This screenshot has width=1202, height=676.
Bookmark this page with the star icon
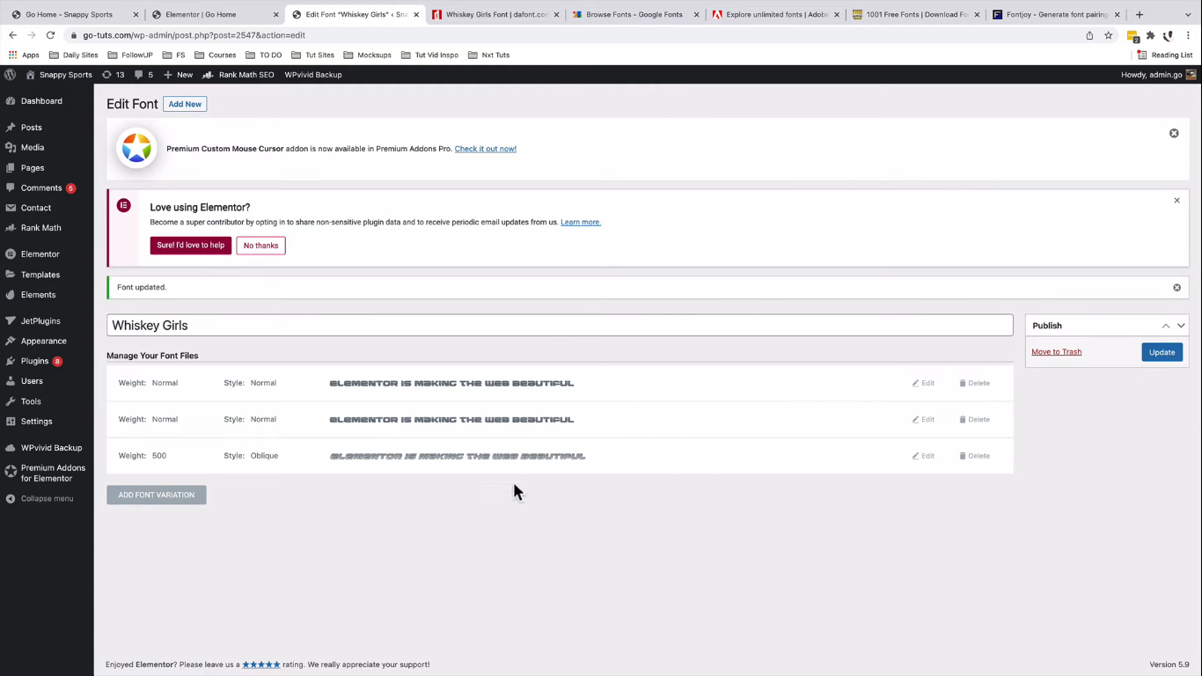(x=1108, y=35)
